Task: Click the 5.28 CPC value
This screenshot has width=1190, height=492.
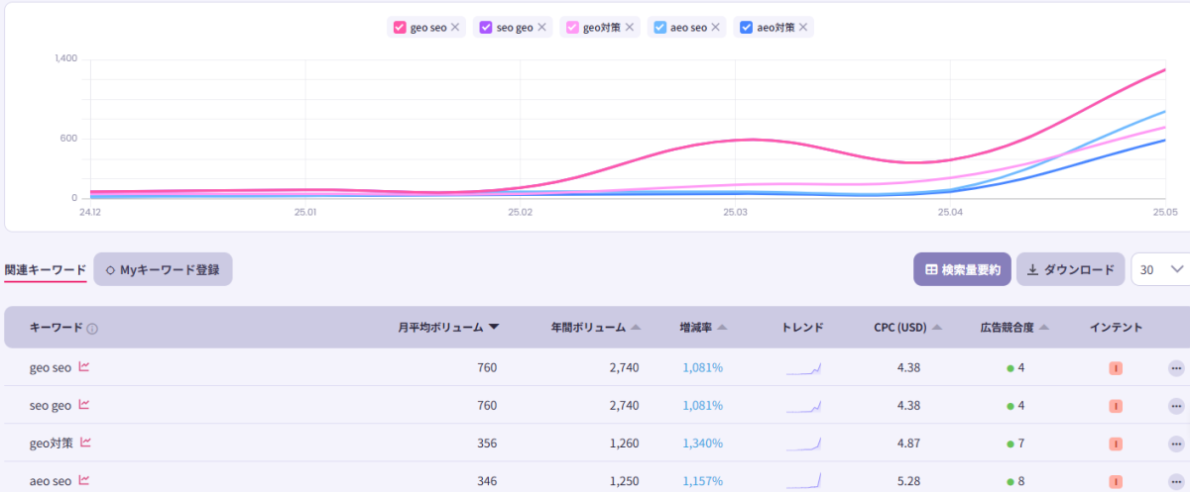Action: tap(908, 481)
